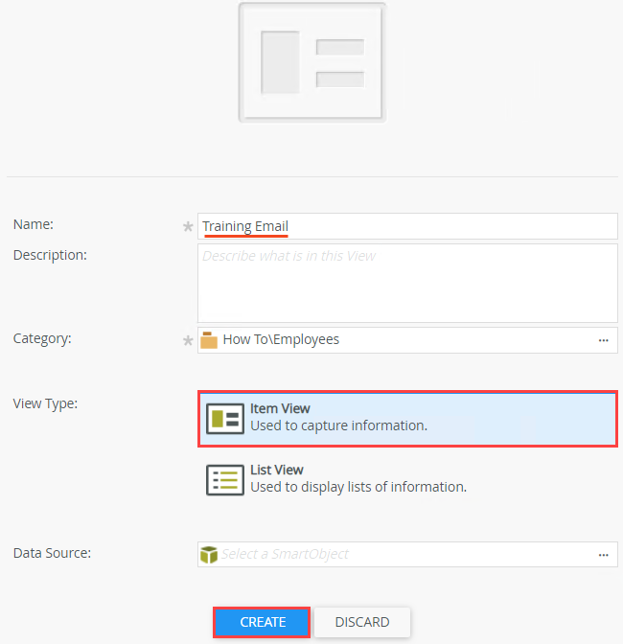Click the folder icon in Category field
Screen dimensions: 623x644
point(209,340)
